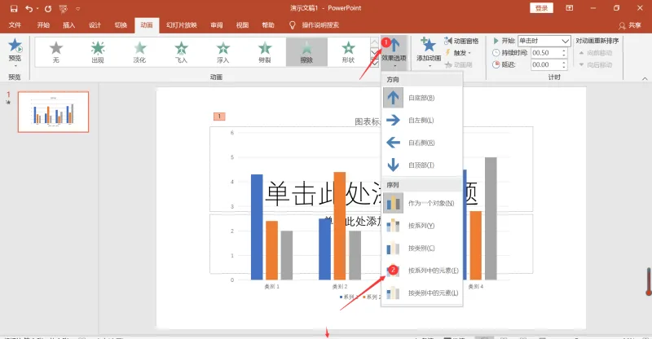Select the 动画 ribbon tab
Viewport: 652px width, 339px height.
147,25
